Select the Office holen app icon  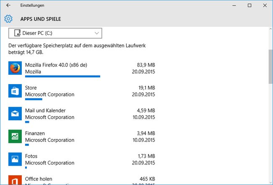point(15,180)
